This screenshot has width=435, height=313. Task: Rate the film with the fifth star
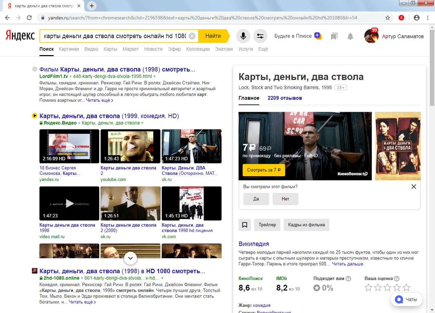point(407,288)
